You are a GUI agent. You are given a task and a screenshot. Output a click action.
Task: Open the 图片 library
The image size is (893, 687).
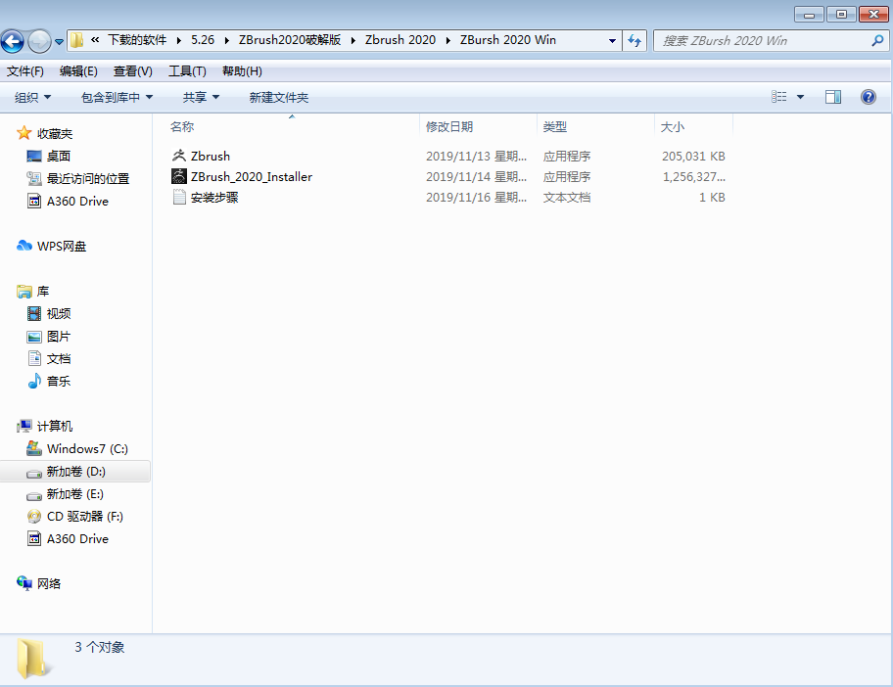[59, 337]
